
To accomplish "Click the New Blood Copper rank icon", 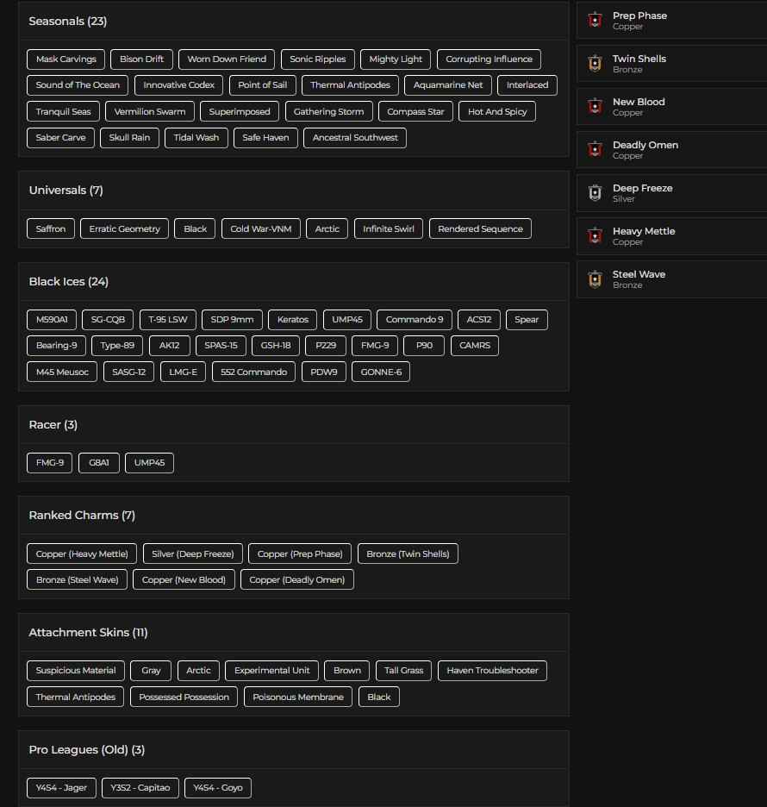I will point(596,107).
